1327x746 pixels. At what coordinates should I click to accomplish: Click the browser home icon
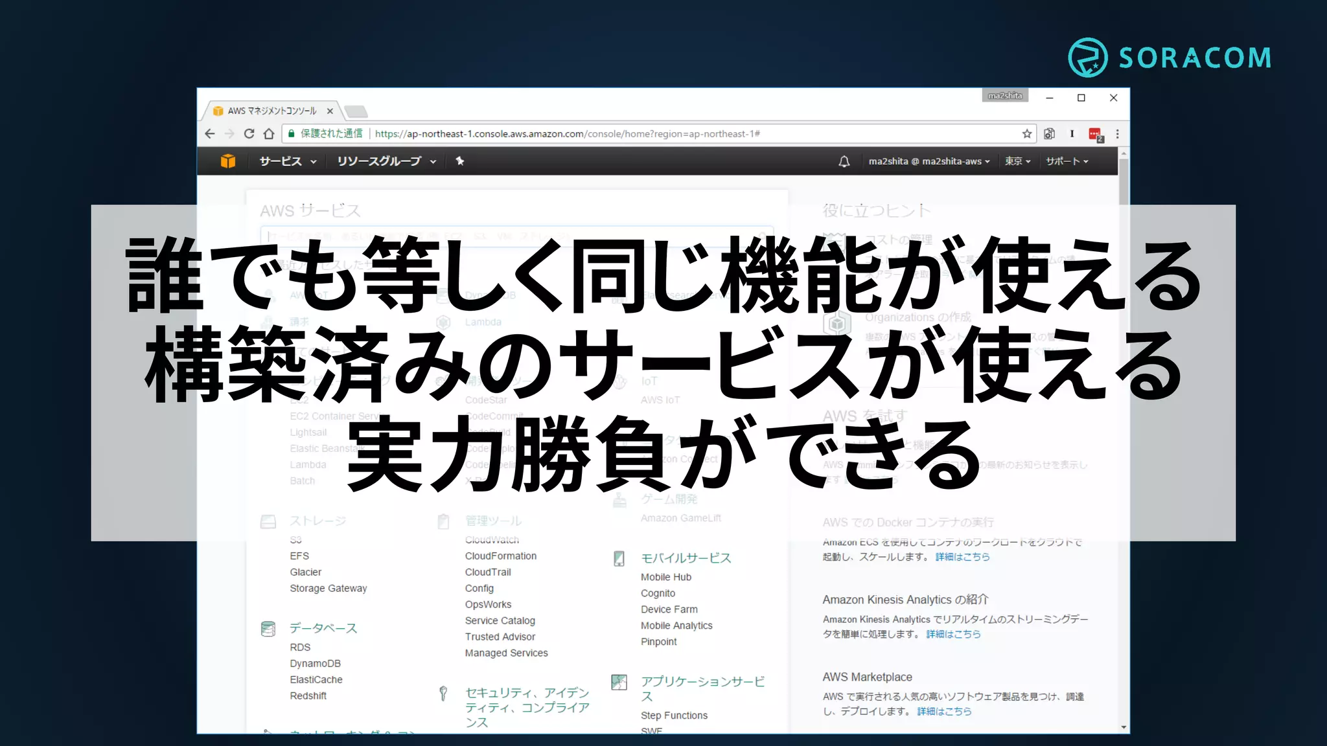coord(269,134)
